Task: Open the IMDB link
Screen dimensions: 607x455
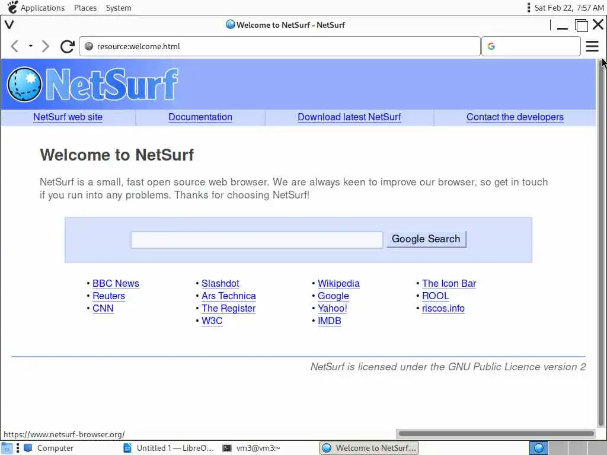Action: pos(330,321)
